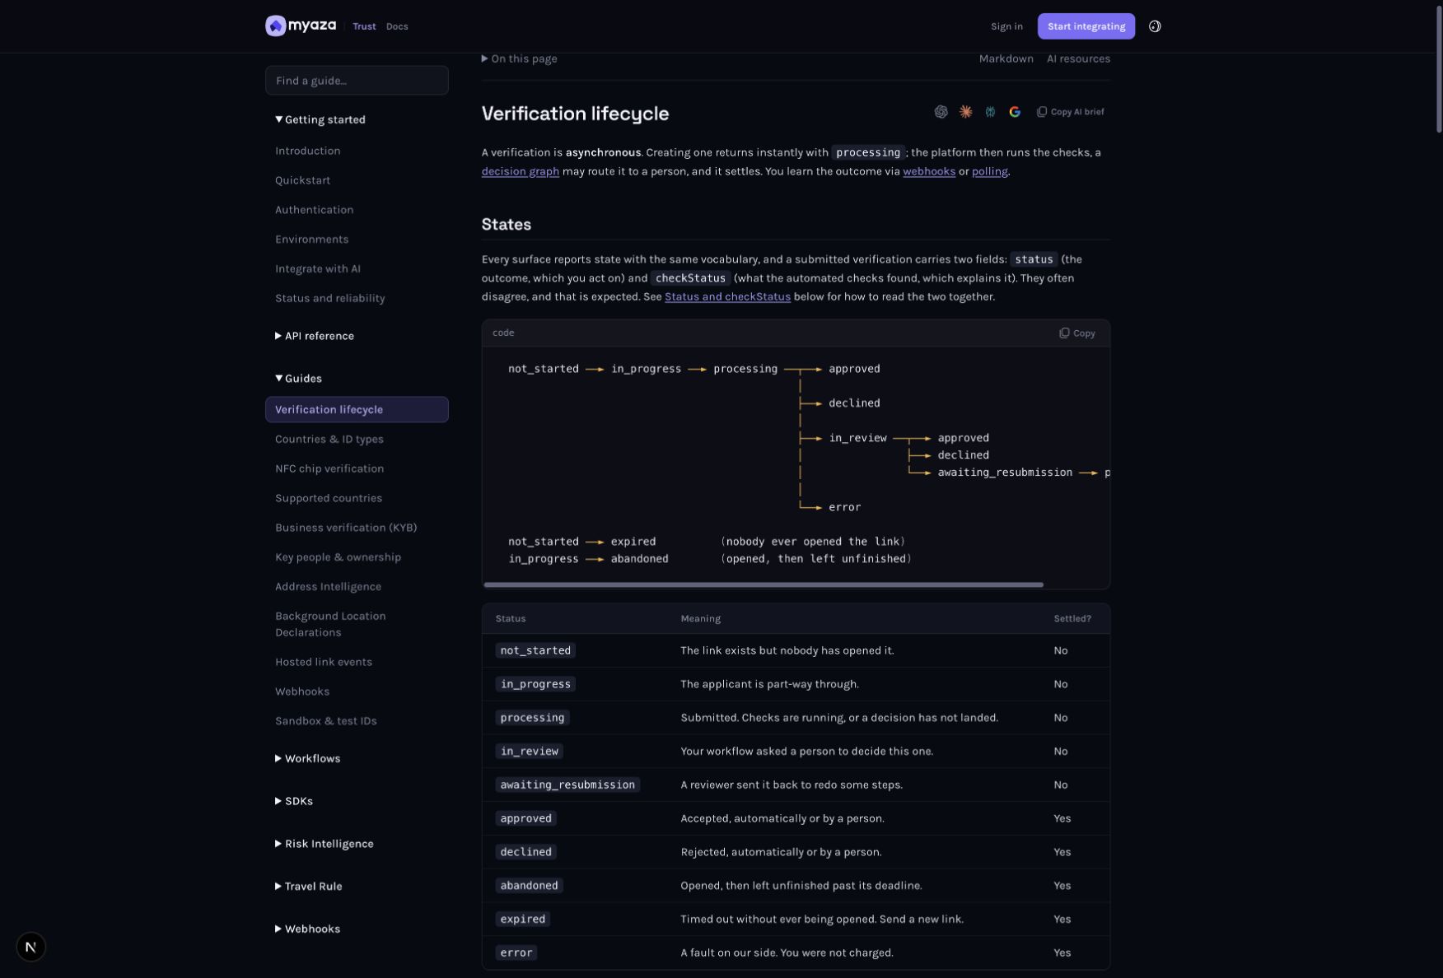
Task: Follow the decision graph link
Action: [520, 171]
